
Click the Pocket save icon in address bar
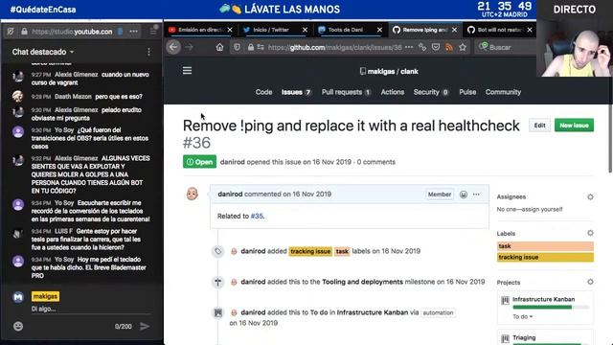[x=436, y=47]
